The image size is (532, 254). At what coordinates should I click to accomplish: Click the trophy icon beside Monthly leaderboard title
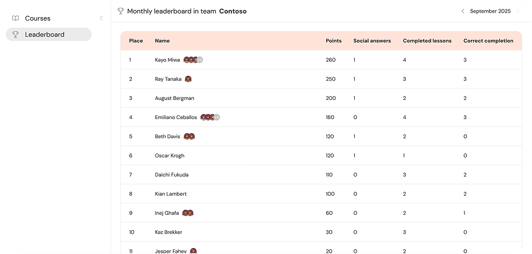click(120, 11)
